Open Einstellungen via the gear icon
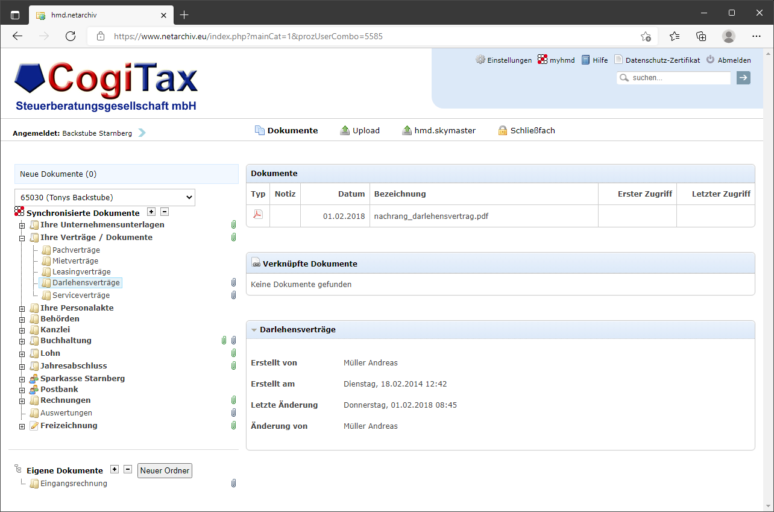 pos(480,59)
